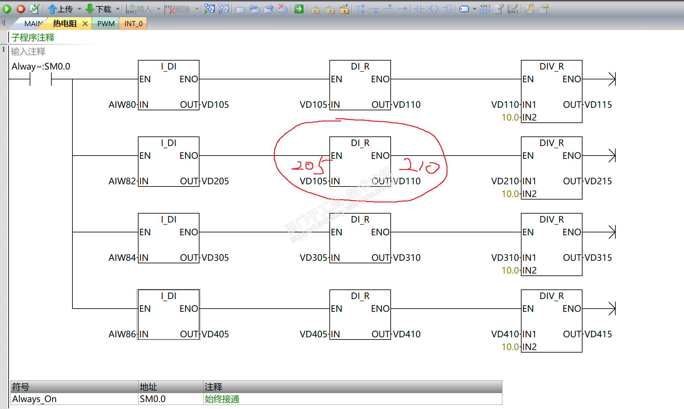Toggle program status monitoring icon
This screenshot has width=684, height=409.
(x=209, y=9)
